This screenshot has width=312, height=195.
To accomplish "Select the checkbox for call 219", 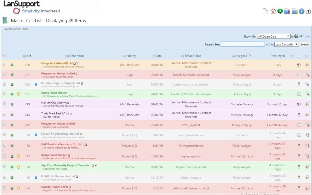I will tap(5, 104).
